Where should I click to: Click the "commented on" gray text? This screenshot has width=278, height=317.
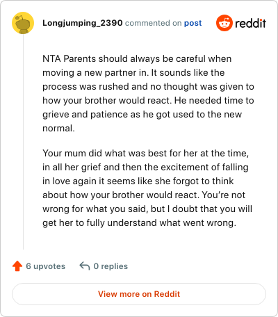(x=154, y=23)
